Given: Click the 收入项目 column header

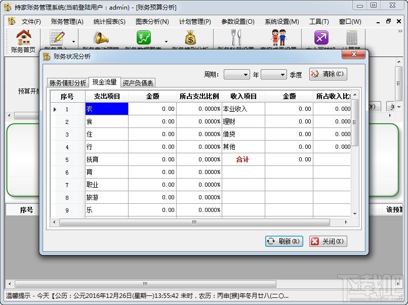Looking at the screenshot, I should (243, 97).
